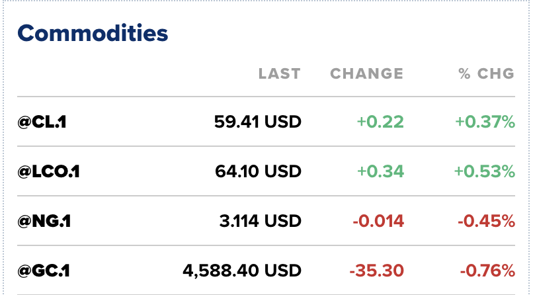
Task: Select the 59.41 USD last price
Action: (258, 122)
